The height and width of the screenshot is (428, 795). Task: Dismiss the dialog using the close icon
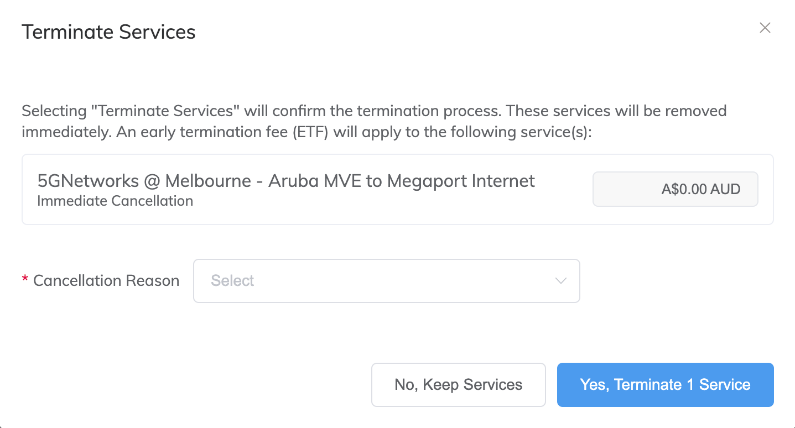tap(765, 27)
